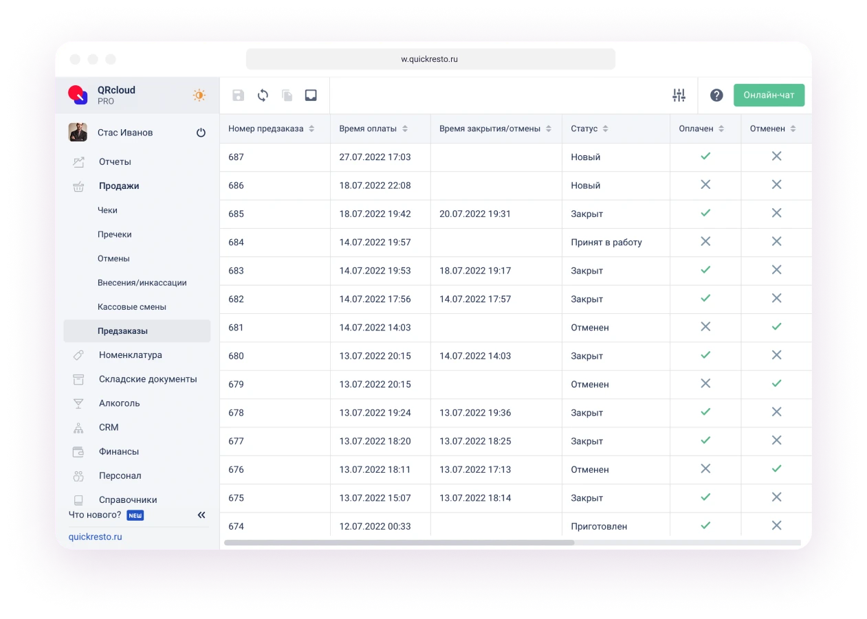Select Кассовые смены menu item
The width and height of the screenshot is (867, 619).
click(x=132, y=307)
